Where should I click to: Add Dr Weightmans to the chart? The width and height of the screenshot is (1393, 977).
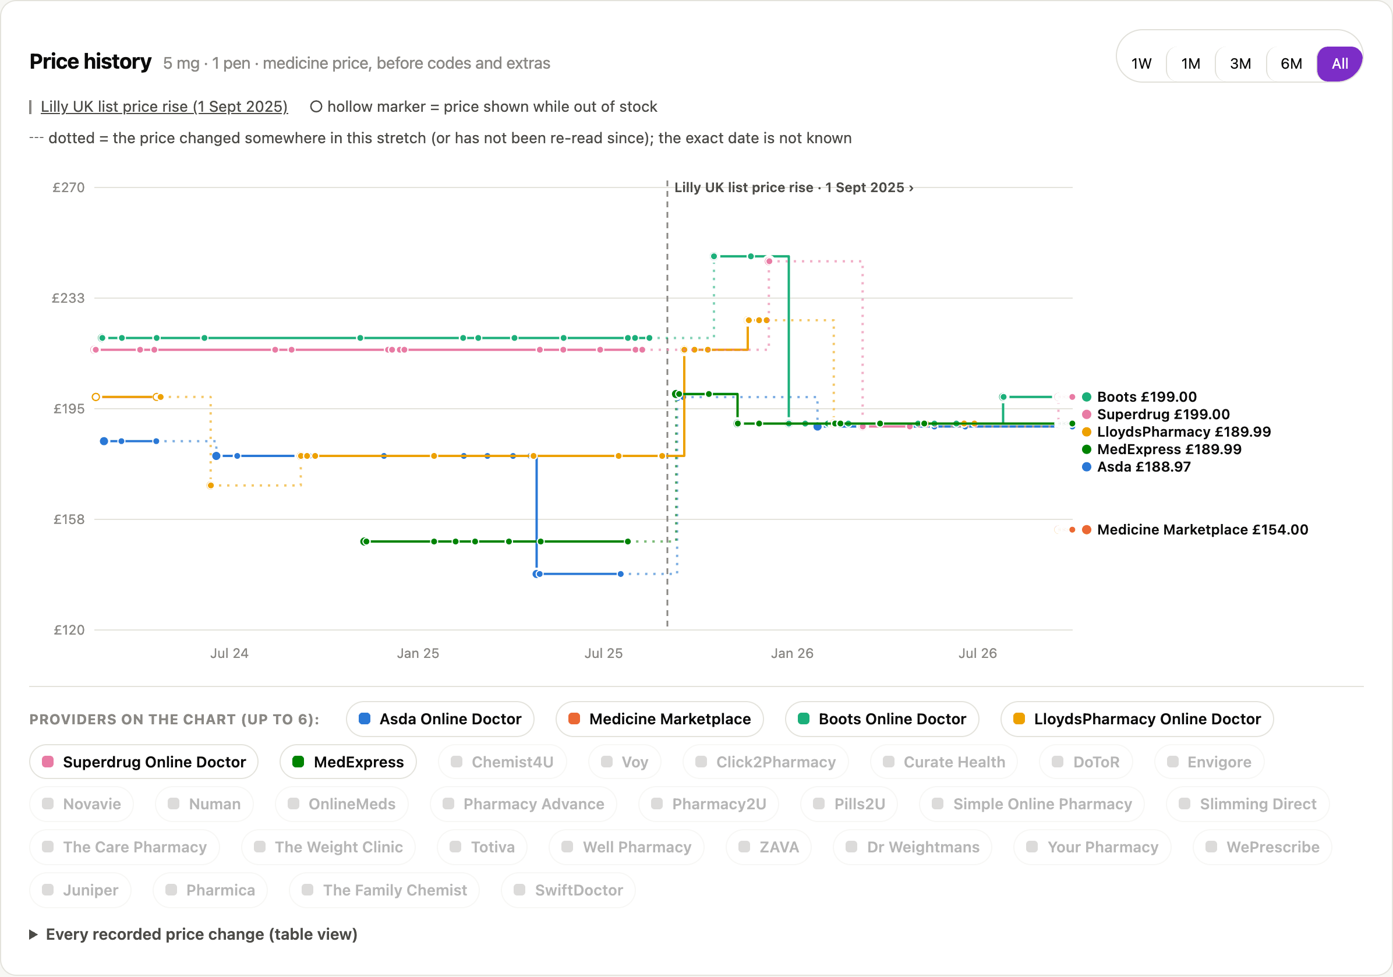tap(913, 847)
